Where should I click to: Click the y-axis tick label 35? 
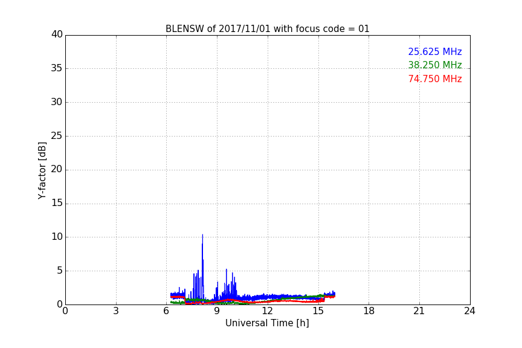point(57,68)
